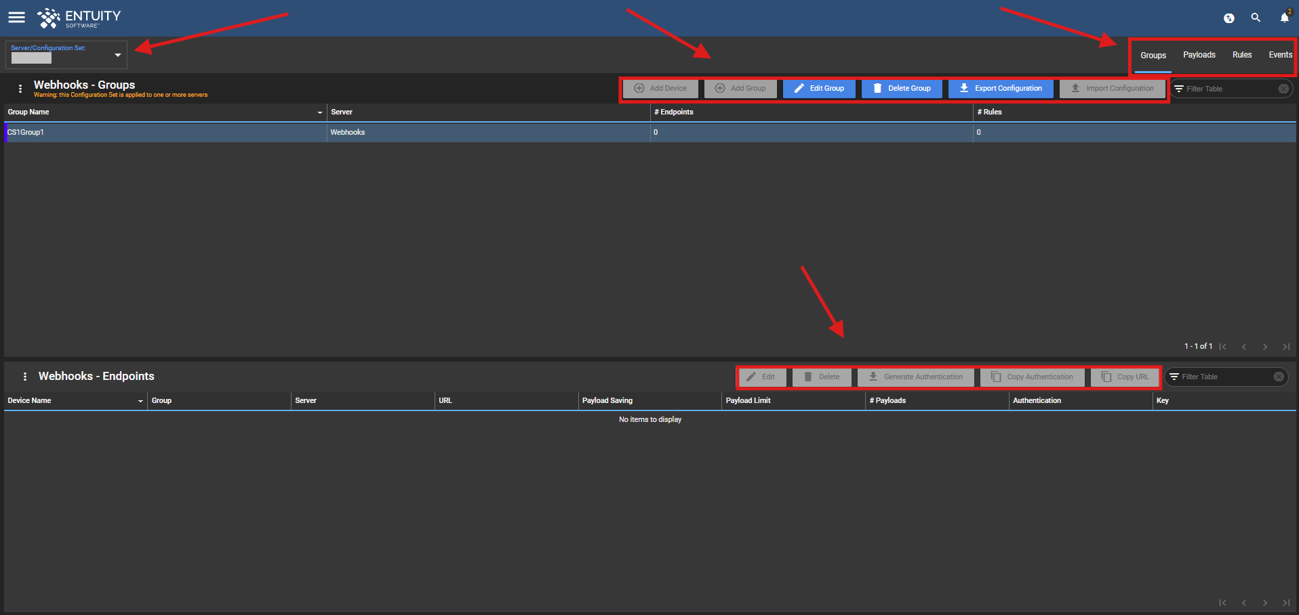Open the search magnifier icon
This screenshot has height=615, width=1299.
1256,18
